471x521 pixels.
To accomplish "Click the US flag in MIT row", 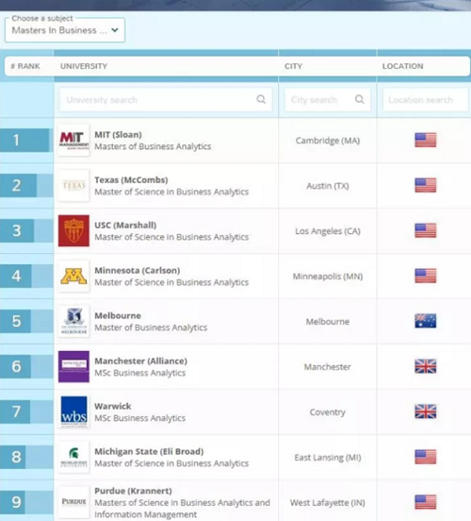I will [x=426, y=140].
